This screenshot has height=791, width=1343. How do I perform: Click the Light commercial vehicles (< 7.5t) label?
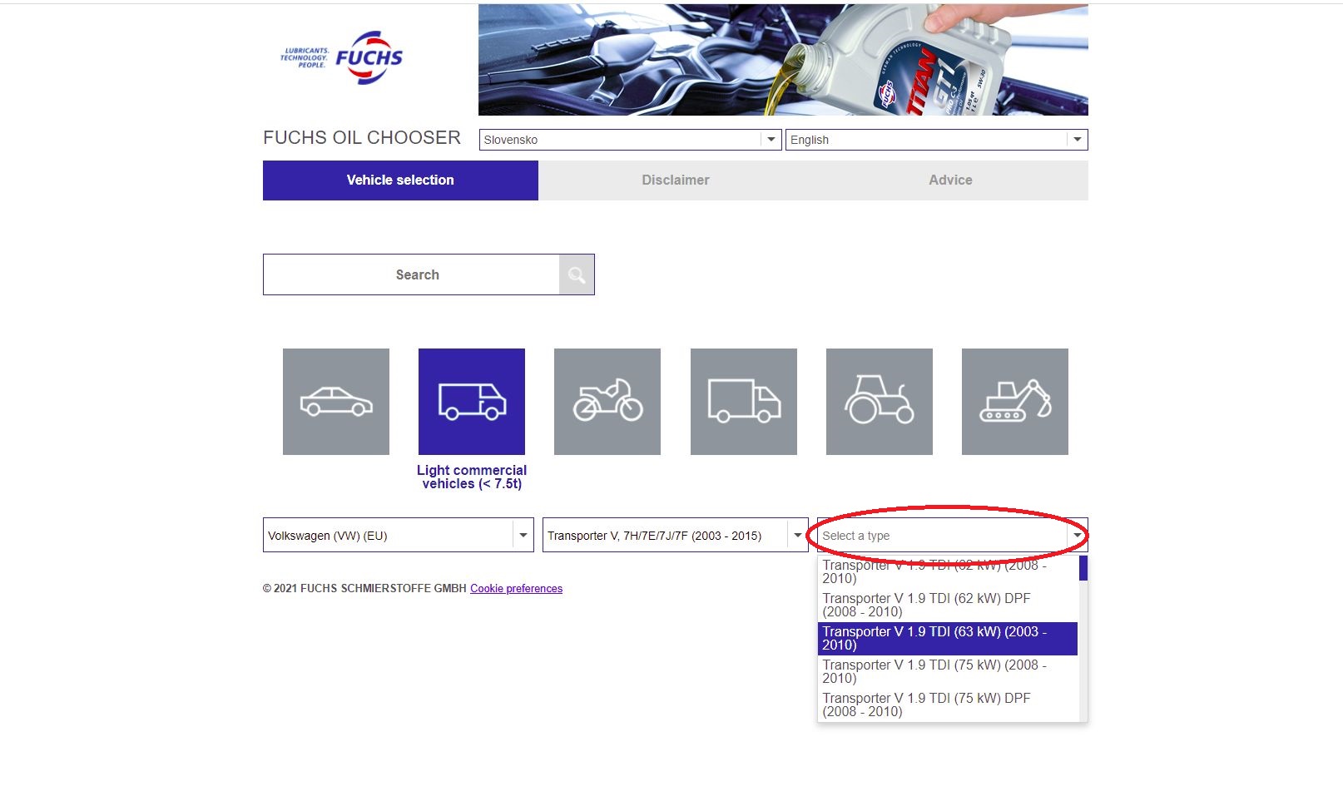[x=472, y=477]
